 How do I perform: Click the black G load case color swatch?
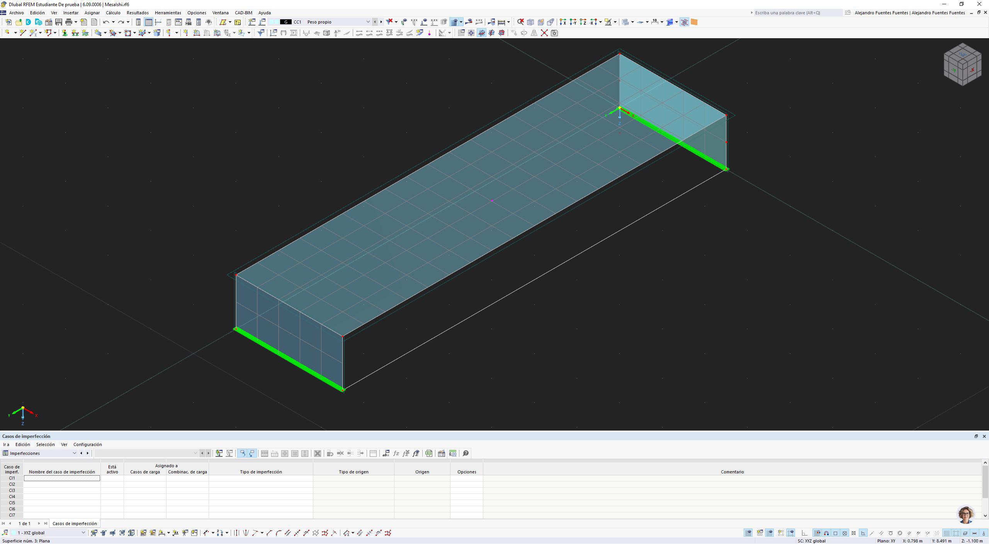pos(285,22)
